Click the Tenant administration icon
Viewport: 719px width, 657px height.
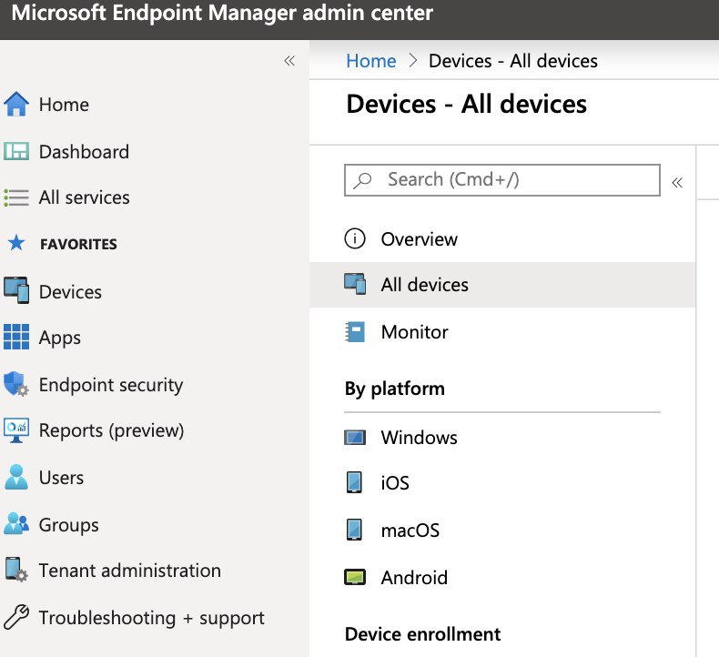16,570
